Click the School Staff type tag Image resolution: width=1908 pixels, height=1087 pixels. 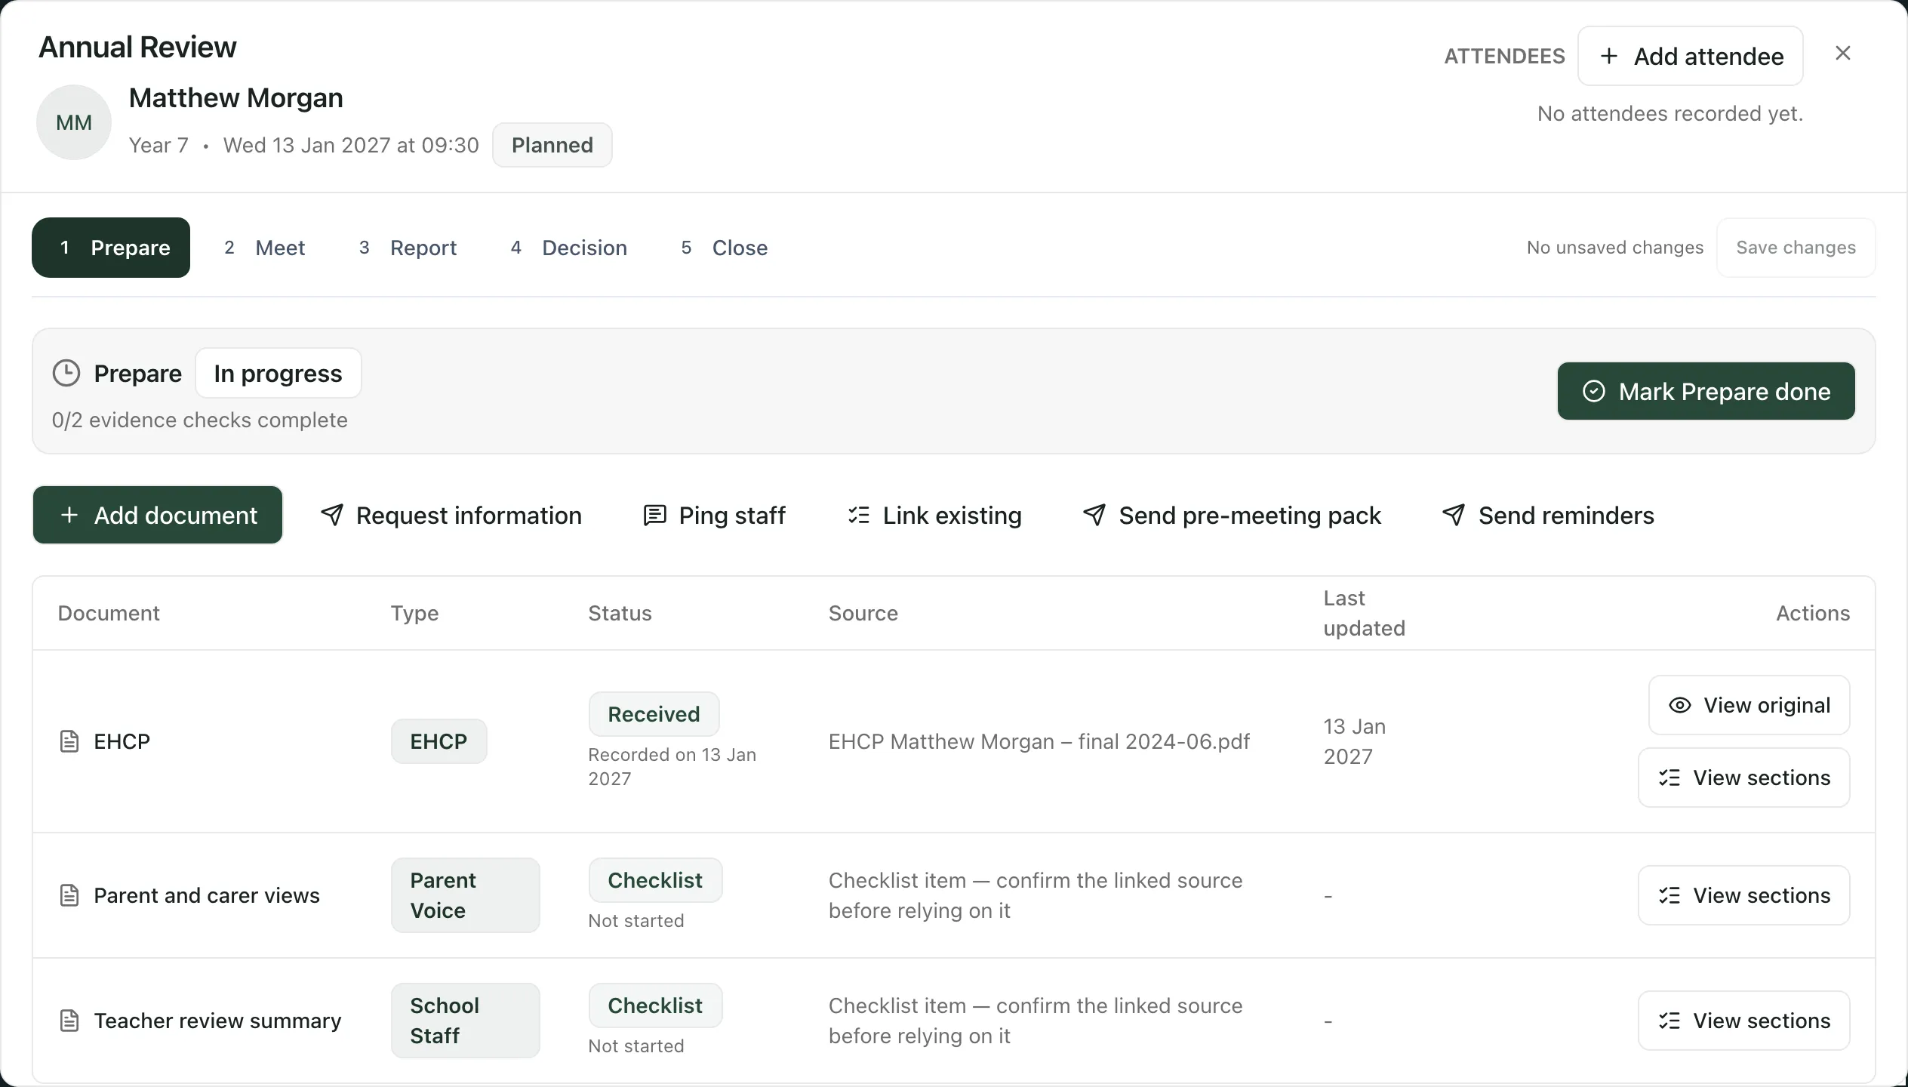(465, 1021)
